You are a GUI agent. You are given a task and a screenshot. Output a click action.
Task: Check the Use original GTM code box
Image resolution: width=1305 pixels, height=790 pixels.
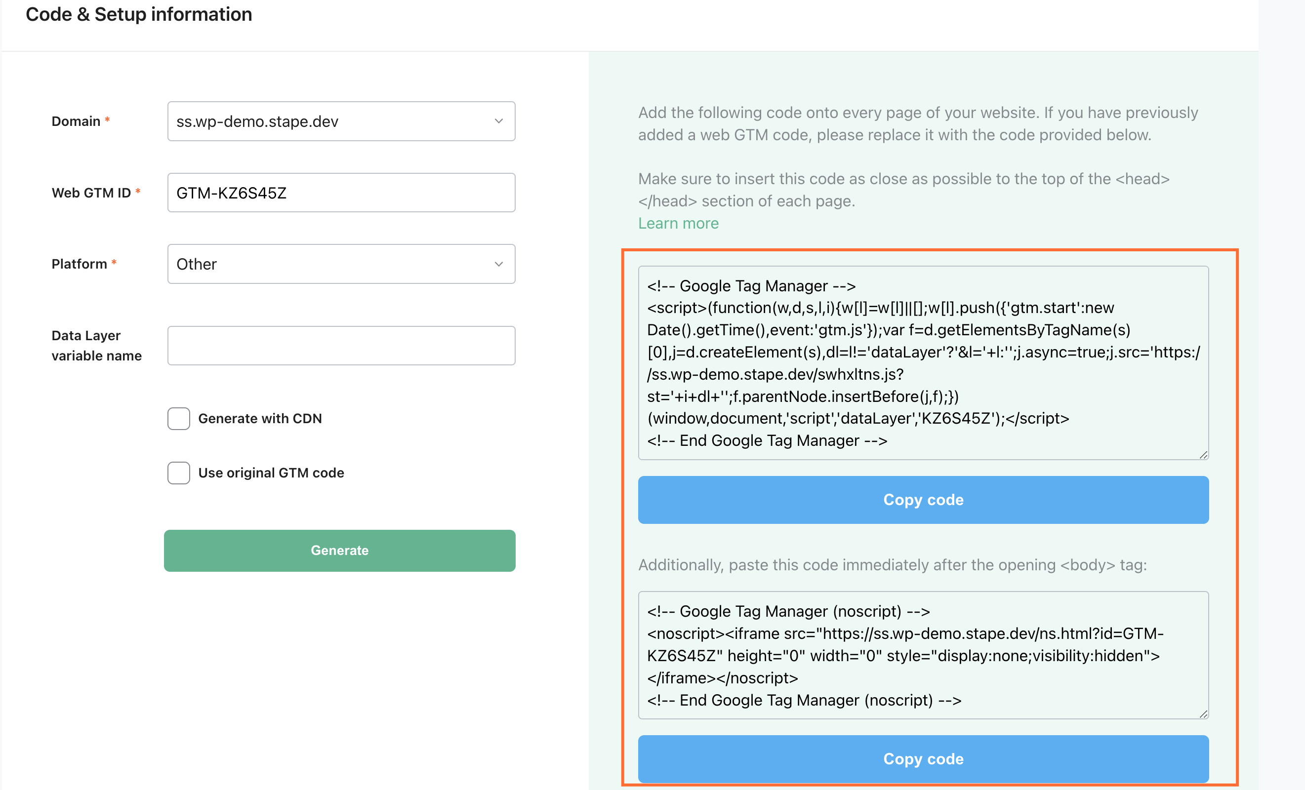tap(178, 473)
